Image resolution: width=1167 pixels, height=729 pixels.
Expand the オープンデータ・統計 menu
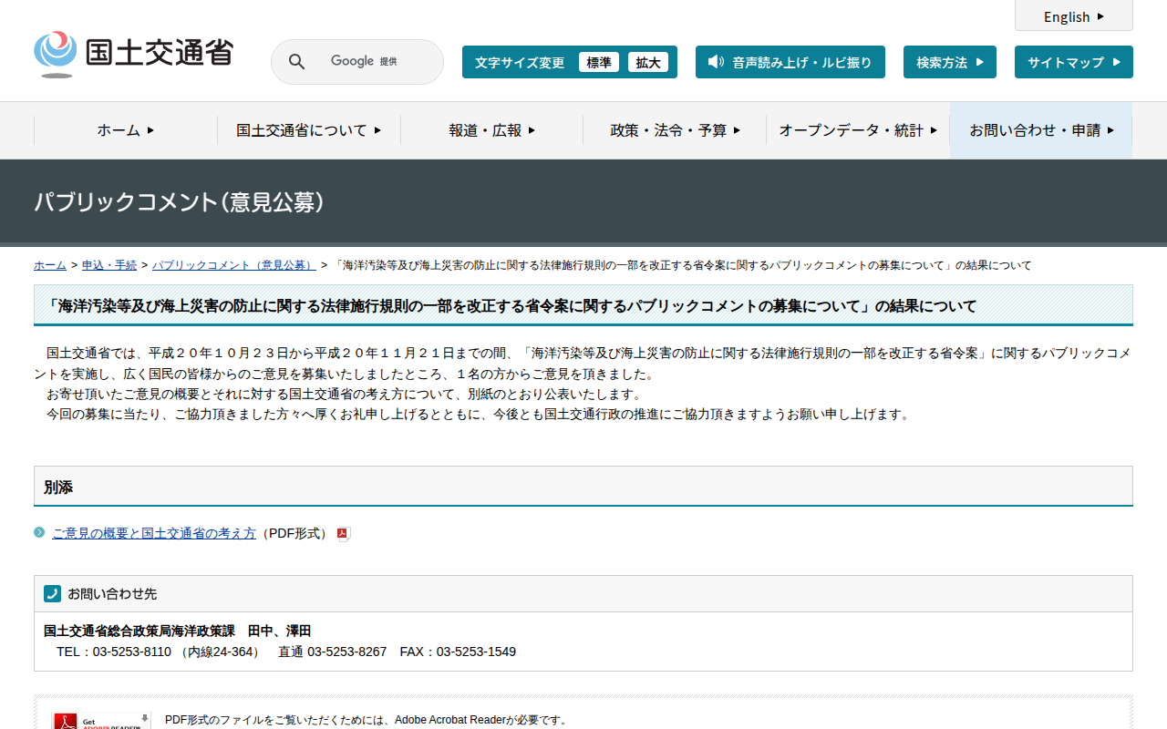pyautogui.click(x=857, y=130)
